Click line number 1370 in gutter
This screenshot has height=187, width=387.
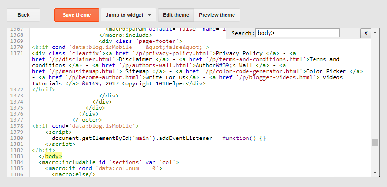(17, 47)
